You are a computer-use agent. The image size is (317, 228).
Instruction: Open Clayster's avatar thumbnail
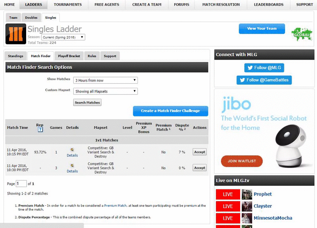coord(247,206)
